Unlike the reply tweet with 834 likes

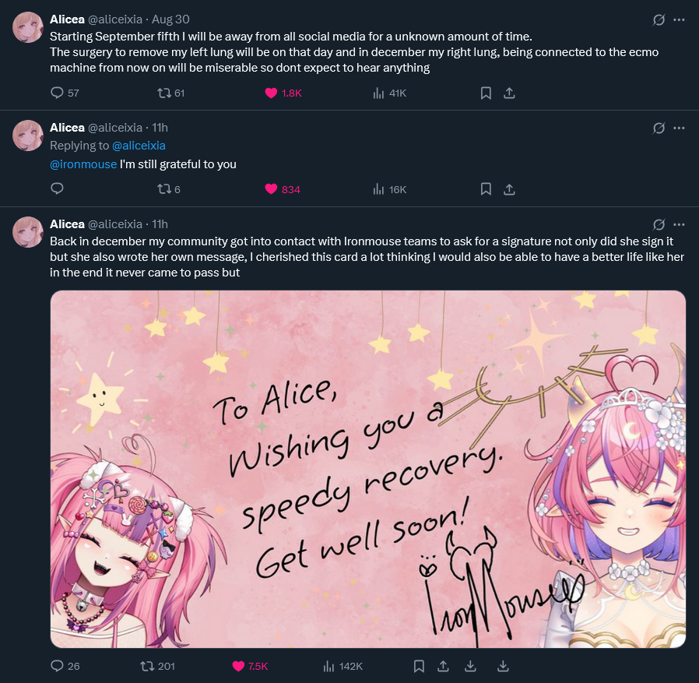coord(271,189)
